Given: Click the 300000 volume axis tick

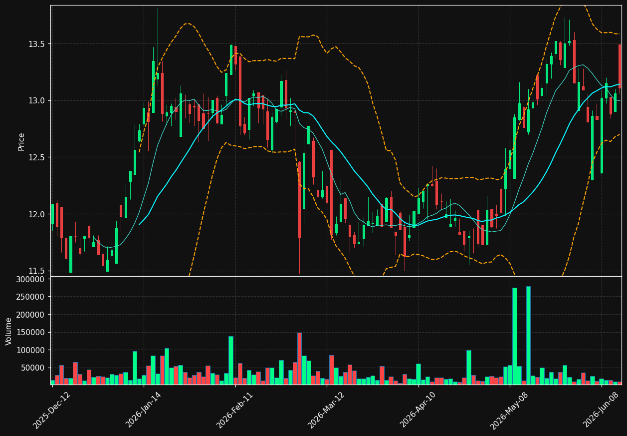Looking at the screenshot, I should tap(30, 279).
